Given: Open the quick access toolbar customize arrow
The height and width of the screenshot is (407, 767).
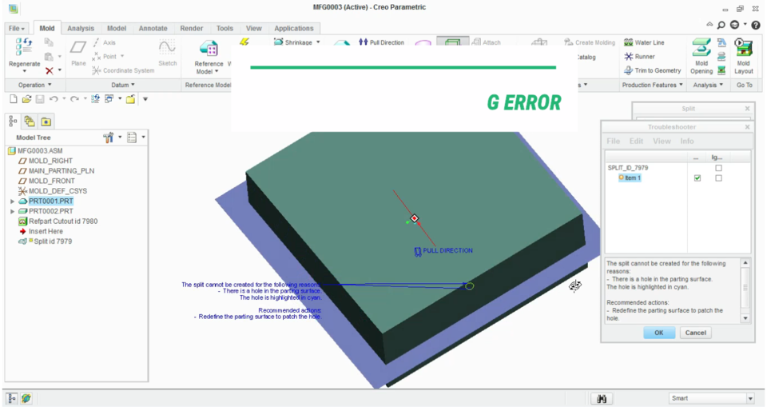Looking at the screenshot, I should click(x=145, y=99).
